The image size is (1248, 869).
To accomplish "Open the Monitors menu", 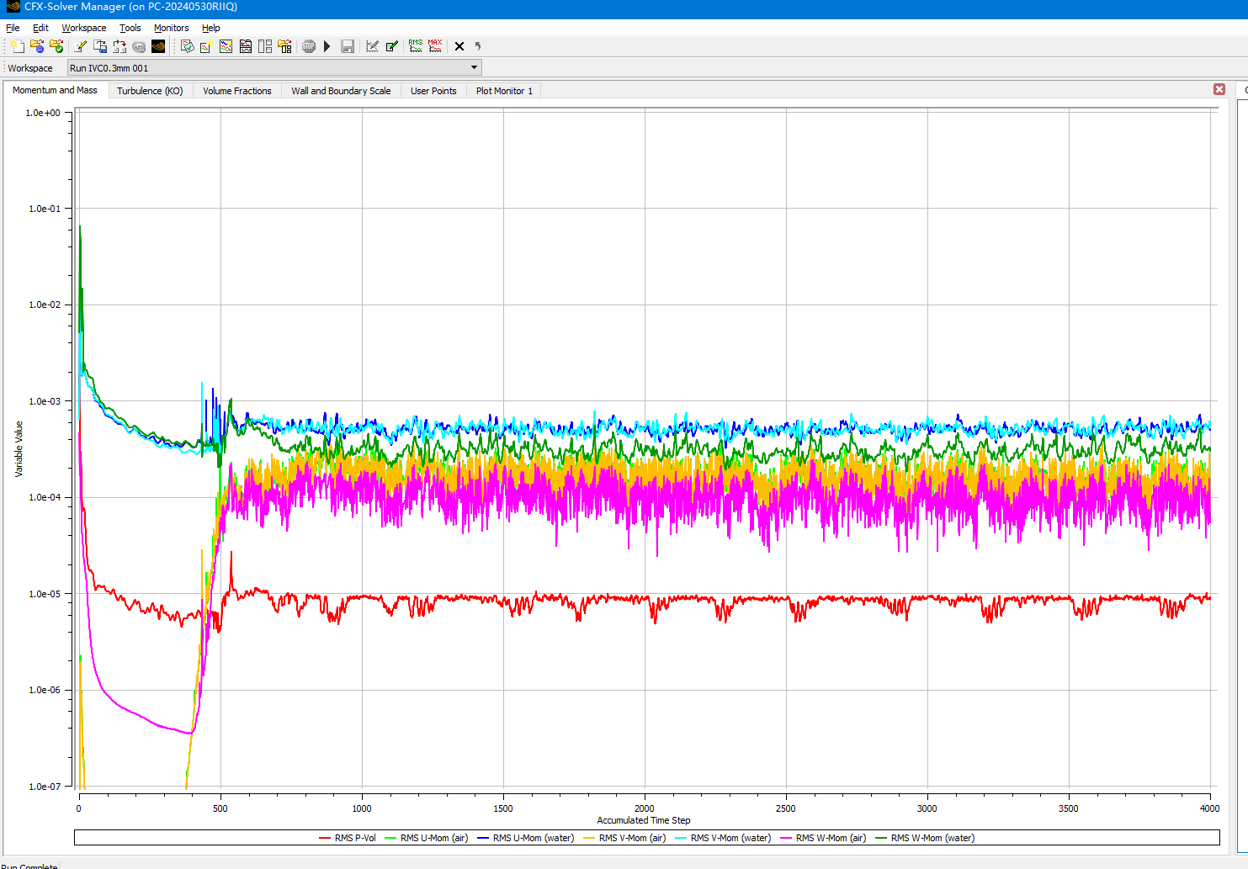I will (x=171, y=28).
